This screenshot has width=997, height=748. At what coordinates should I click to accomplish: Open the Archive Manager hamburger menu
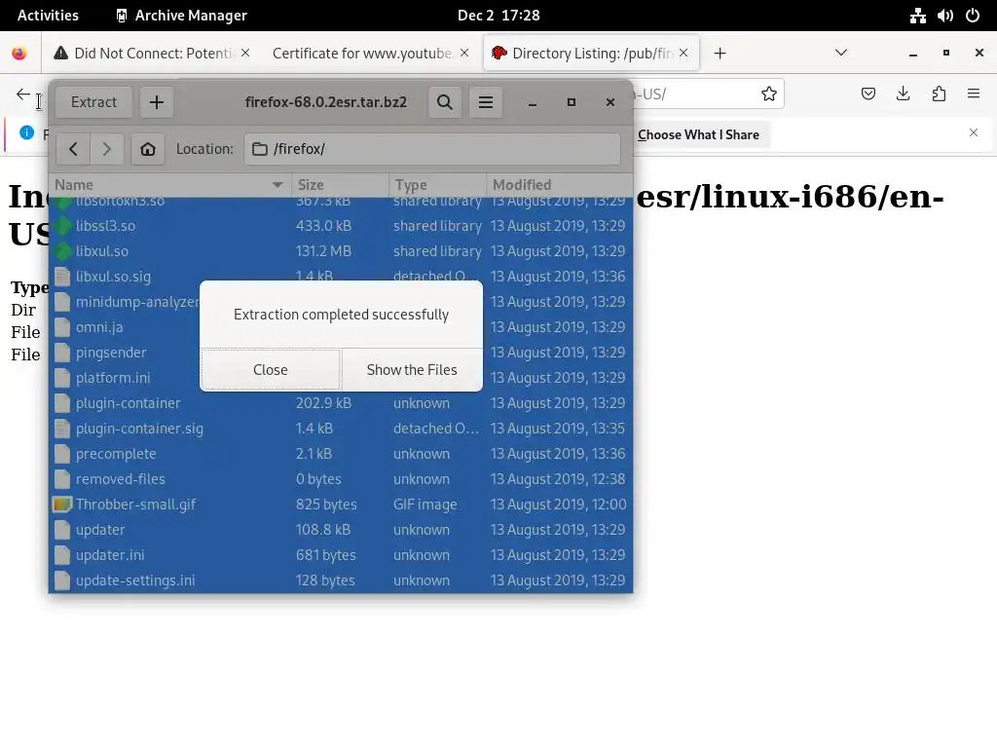pyautogui.click(x=486, y=101)
